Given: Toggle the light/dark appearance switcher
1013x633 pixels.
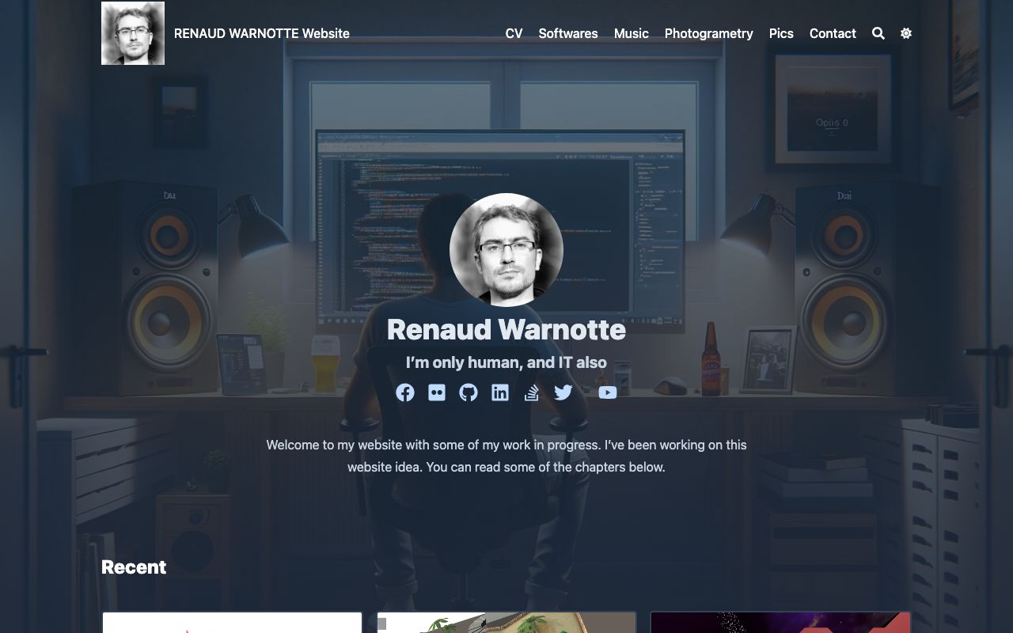Looking at the screenshot, I should tap(906, 33).
